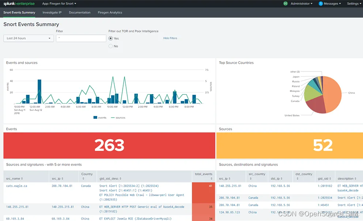363x221 pixels.
Task: Sort by dst_ip column header
Action: point(277,178)
